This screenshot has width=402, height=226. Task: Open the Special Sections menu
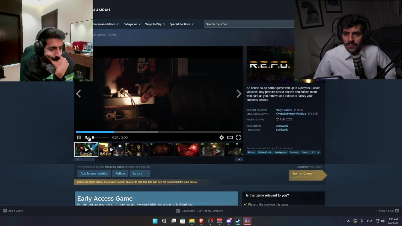point(182,24)
